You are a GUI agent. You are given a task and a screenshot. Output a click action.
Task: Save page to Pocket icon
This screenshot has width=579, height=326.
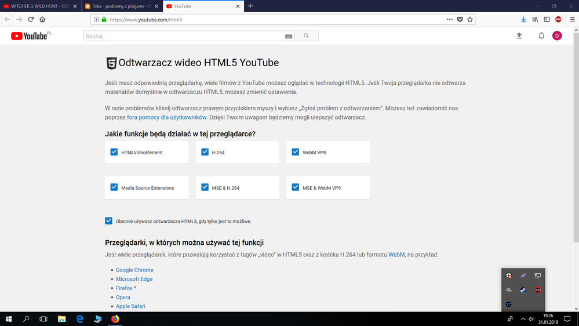[460, 19]
